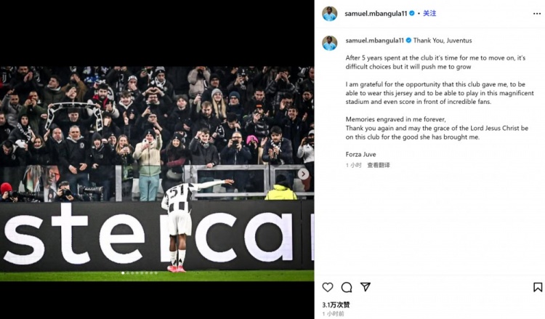The height and width of the screenshot is (319, 545).
Task: Click 查看翻译 to translate caption
Action: pyautogui.click(x=379, y=165)
